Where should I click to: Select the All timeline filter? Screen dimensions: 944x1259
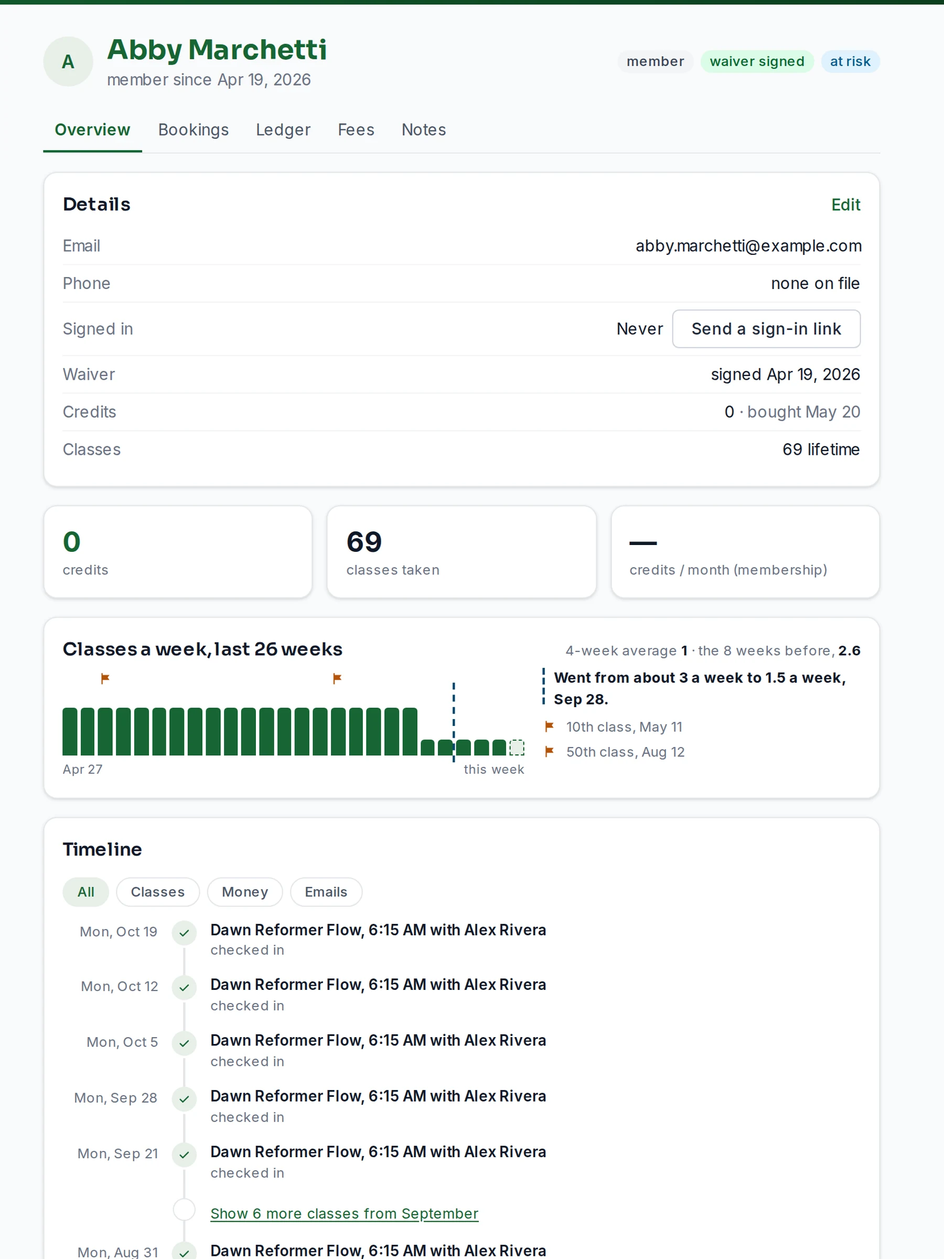(x=86, y=892)
